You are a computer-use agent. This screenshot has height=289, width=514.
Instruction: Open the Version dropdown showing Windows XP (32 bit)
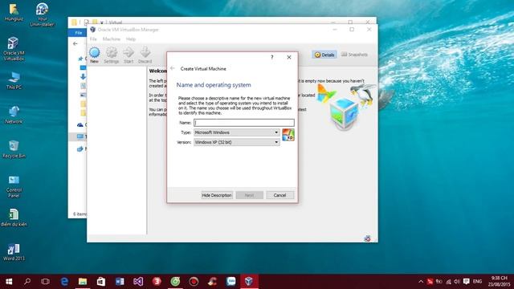(x=237, y=142)
